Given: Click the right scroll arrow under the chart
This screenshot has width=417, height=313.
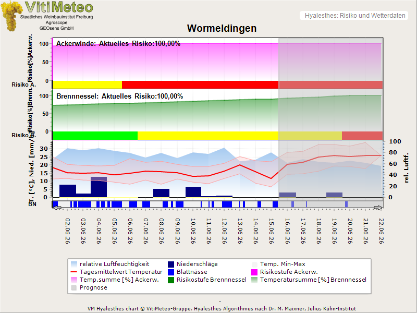Looking at the screenshot, I should 378,208.
